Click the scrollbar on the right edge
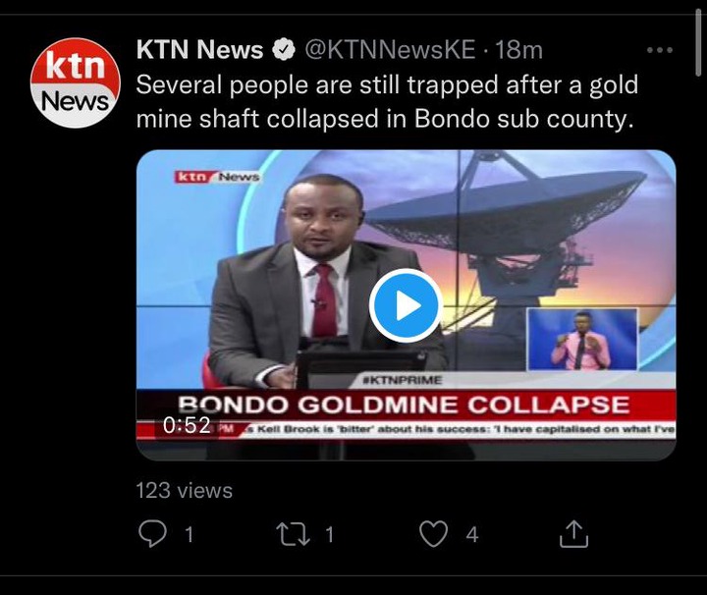707x595 pixels. [698, 43]
